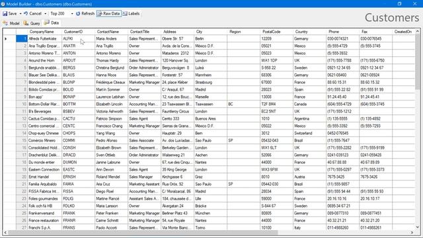Click the Refresh icon
This screenshot has width=423, height=238.
coord(78,13)
